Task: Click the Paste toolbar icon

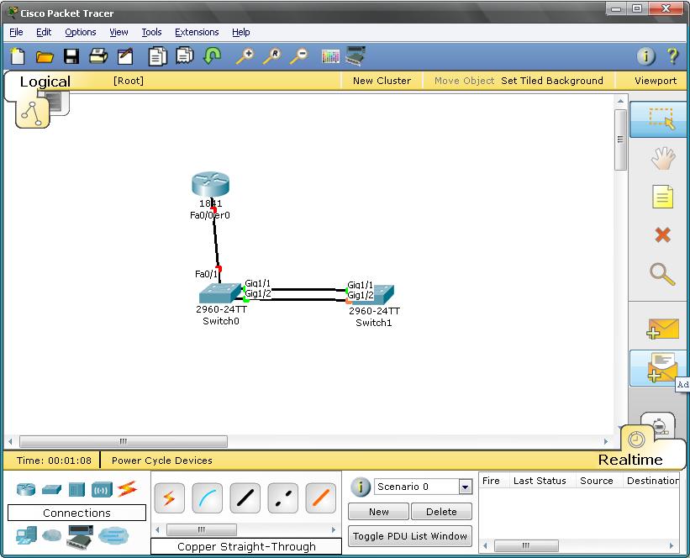Action: click(x=185, y=56)
